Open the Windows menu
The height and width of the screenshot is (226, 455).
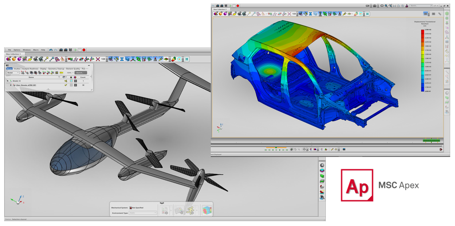point(26,50)
